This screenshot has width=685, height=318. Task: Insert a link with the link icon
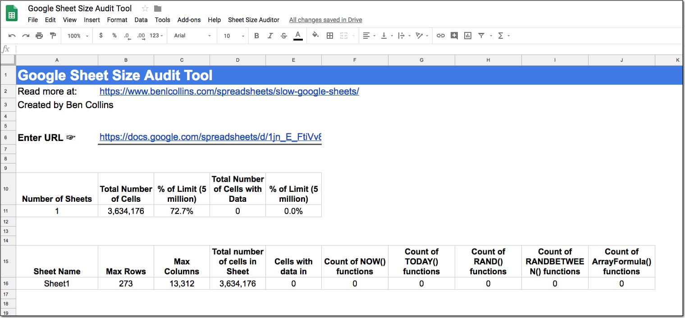(x=441, y=36)
